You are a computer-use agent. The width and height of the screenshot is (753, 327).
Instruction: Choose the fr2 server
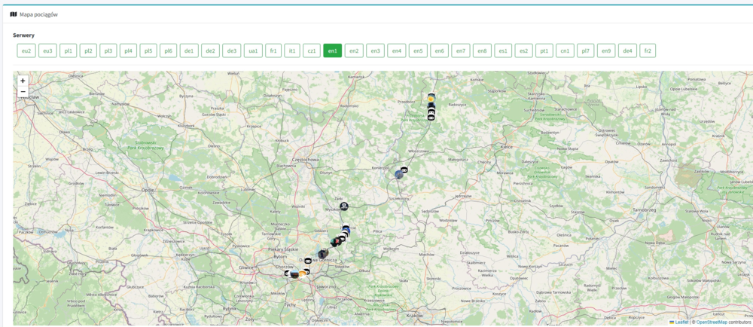pos(647,50)
